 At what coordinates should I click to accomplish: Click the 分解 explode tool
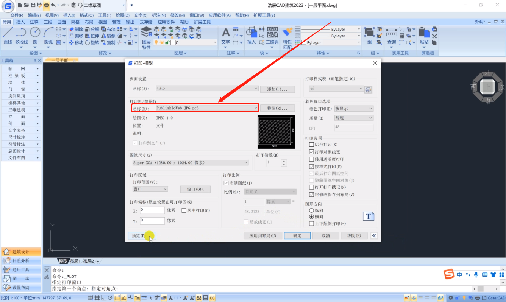click(92, 29)
